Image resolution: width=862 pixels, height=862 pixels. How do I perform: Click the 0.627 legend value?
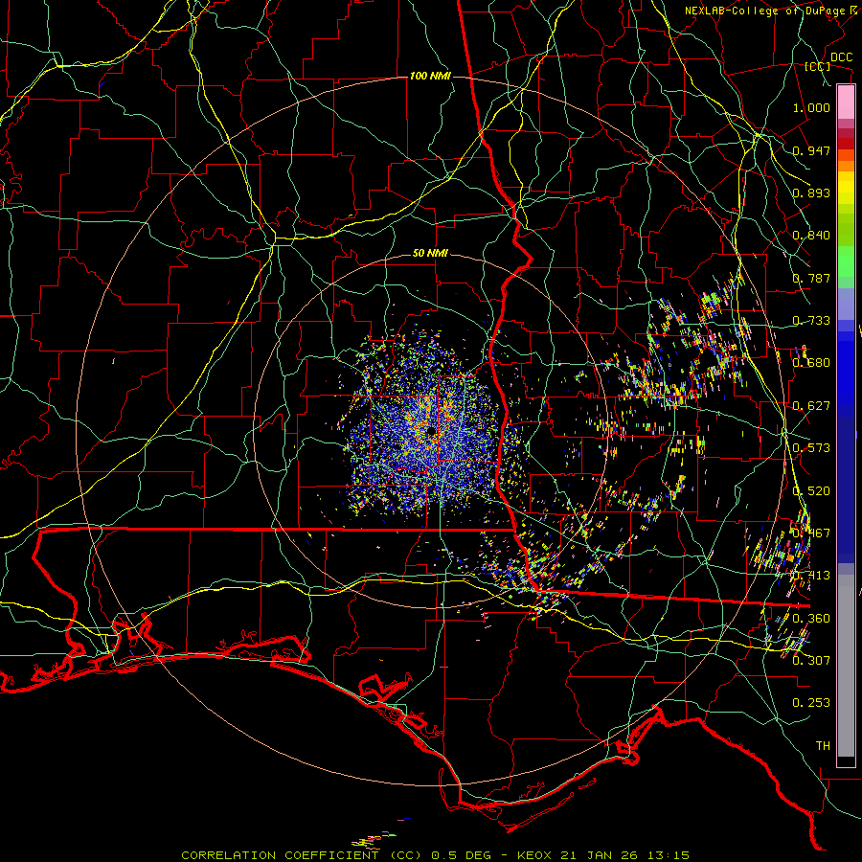coord(811,406)
